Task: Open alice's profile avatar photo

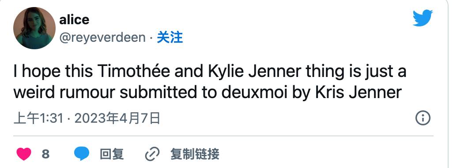Action: (34, 28)
